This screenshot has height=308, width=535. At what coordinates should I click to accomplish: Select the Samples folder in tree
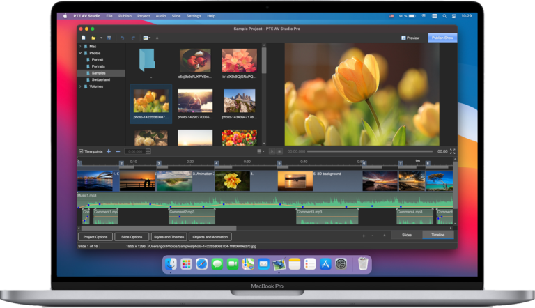tap(101, 73)
